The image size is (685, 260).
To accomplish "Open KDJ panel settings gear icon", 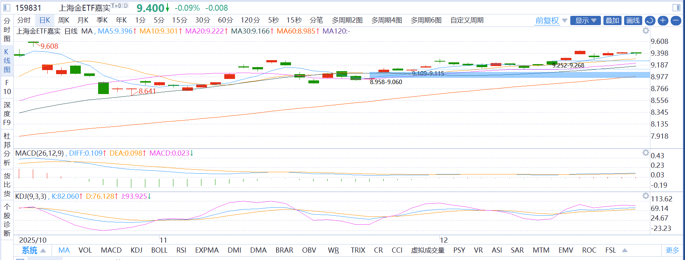I will [646, 196].
